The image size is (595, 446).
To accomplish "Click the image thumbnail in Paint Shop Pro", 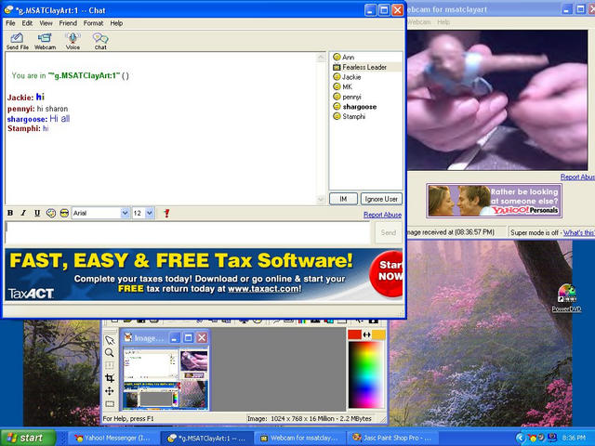I will click(x=165, y=379).
